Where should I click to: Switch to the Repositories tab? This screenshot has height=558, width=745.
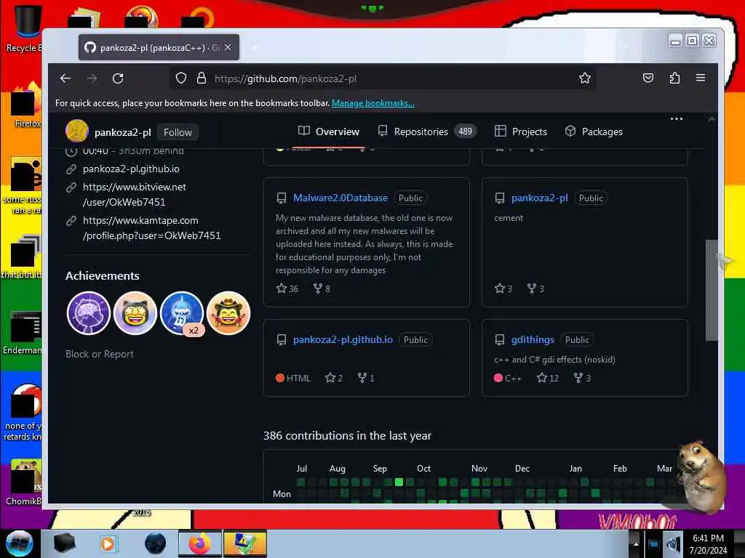427,132
